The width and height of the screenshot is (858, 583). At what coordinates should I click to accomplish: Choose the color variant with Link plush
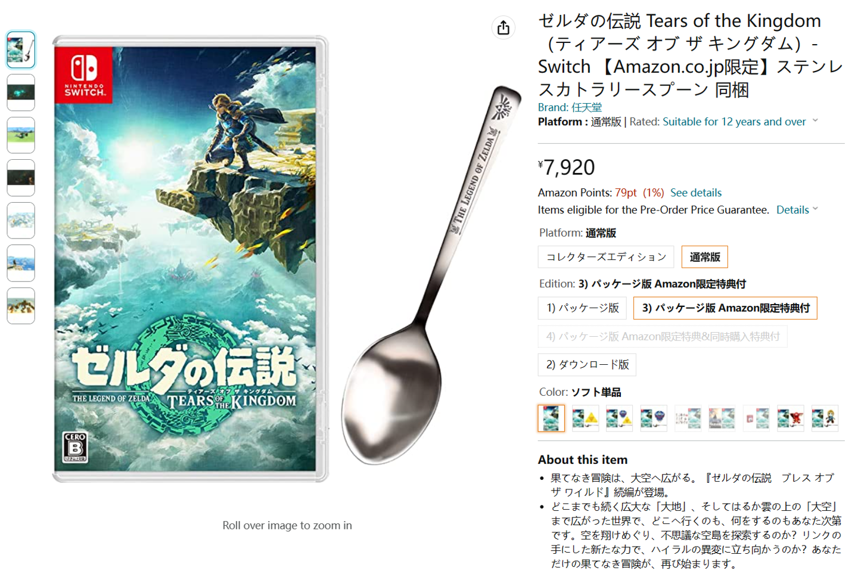[x=825, y=418]
